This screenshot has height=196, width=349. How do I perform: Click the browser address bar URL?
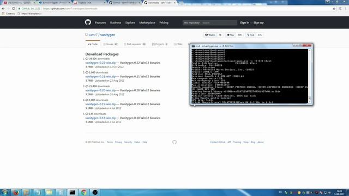click(x=70, y=9)
